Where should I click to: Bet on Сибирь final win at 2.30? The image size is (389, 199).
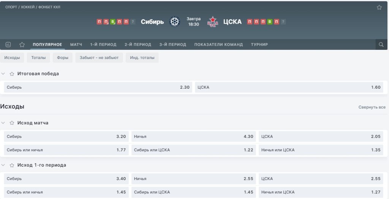coord(98,87)
